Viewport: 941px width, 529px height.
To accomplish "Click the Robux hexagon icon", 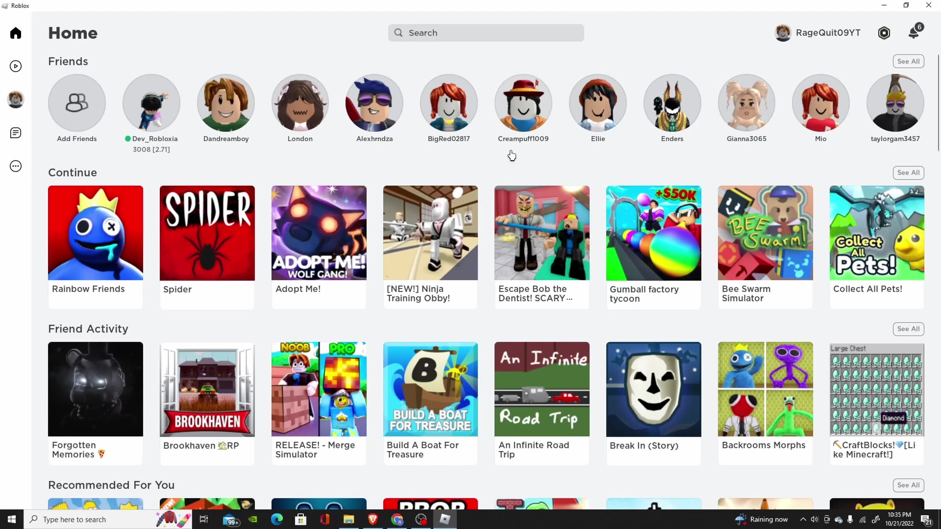I will (884, 33).
